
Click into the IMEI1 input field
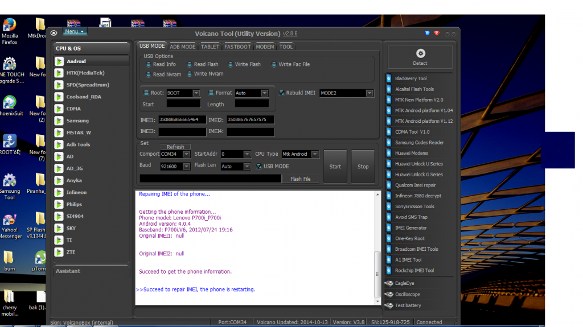point(181,119)
